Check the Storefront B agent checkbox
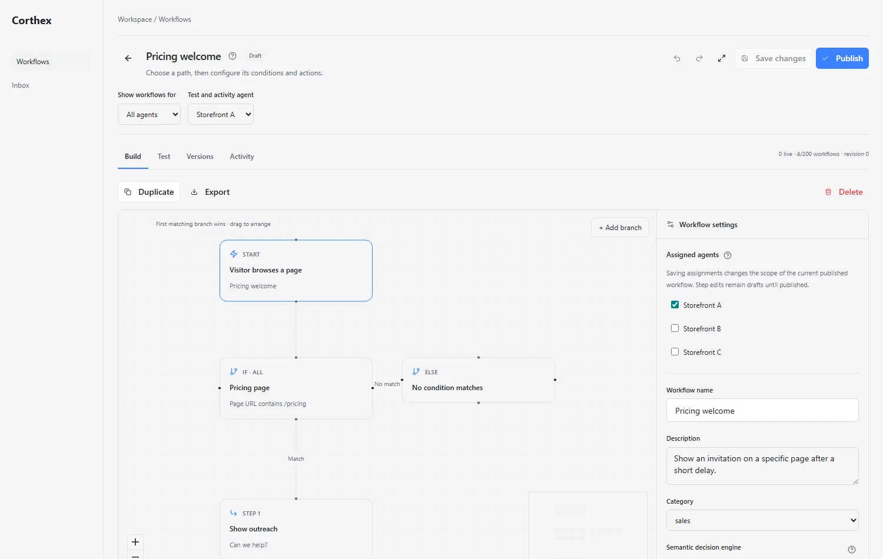 click(x=675, y=328)
